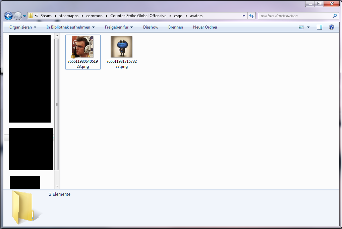Open the 'Freigeben für' menu

(119, 27)
